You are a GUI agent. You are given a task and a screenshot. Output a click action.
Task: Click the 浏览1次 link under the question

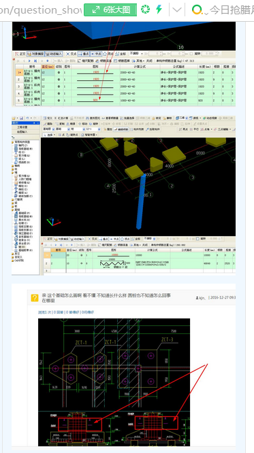click(x=44, y=312)
